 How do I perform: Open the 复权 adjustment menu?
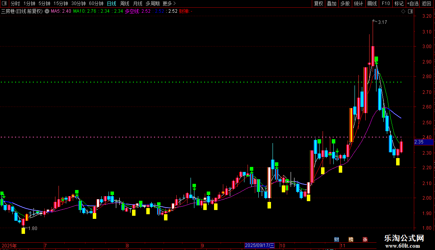click(x=318, y=3)
